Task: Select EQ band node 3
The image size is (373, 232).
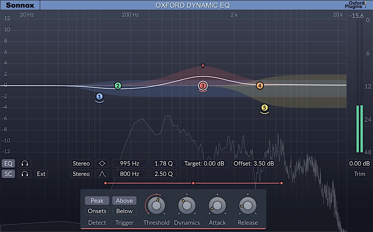Action: pos(203,86)
